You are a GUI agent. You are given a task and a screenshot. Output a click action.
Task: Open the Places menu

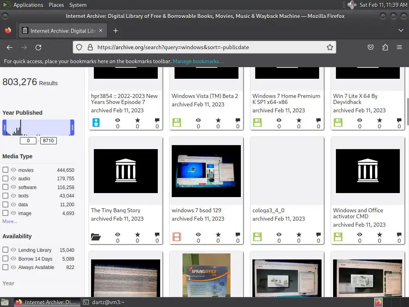(x=56, y=5)
